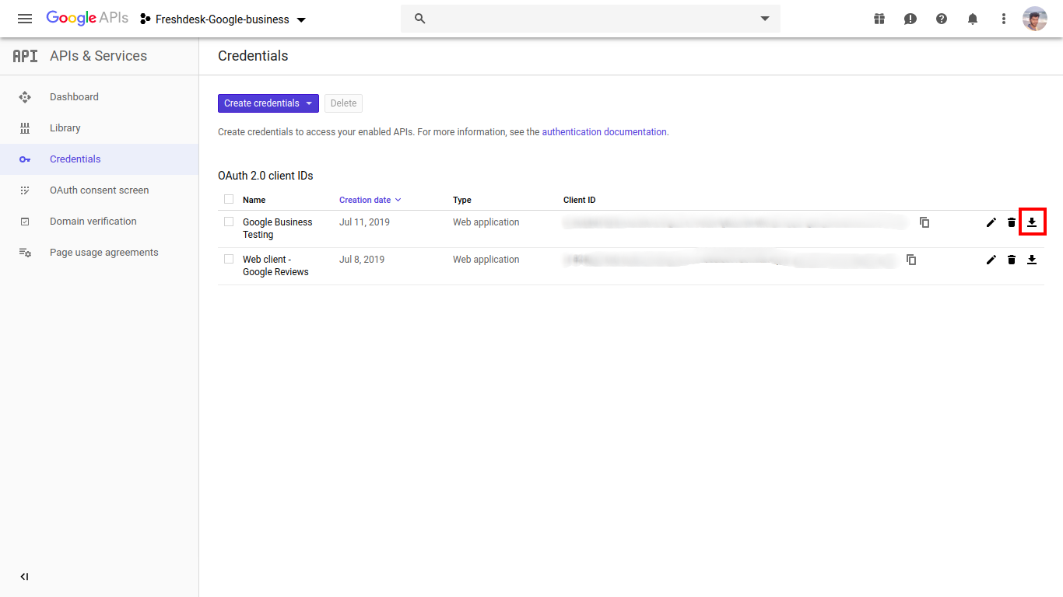1063x597 pixels.
Task: Focus the top search field
Action: (591, 19)
